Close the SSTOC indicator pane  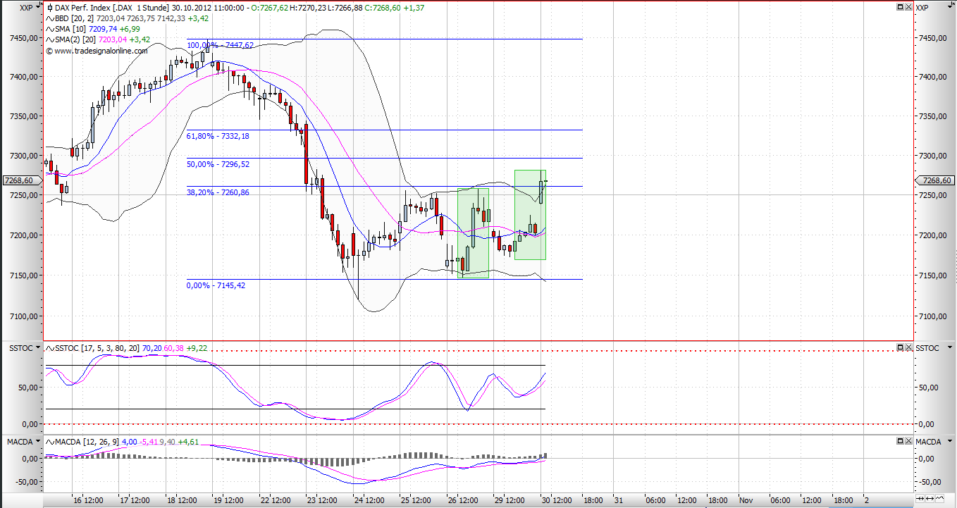pyautogui.click(x=908, y=347)
